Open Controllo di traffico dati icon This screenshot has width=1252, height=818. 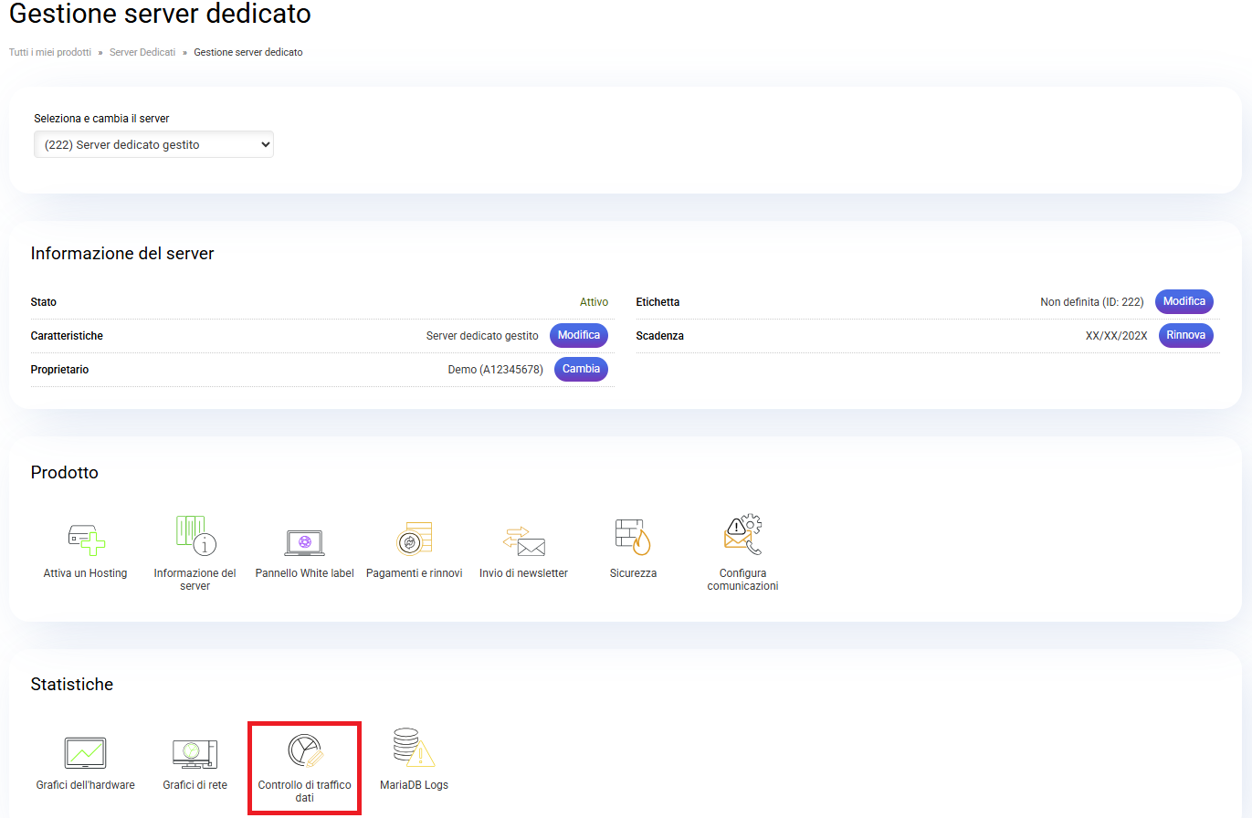(304, 751)
